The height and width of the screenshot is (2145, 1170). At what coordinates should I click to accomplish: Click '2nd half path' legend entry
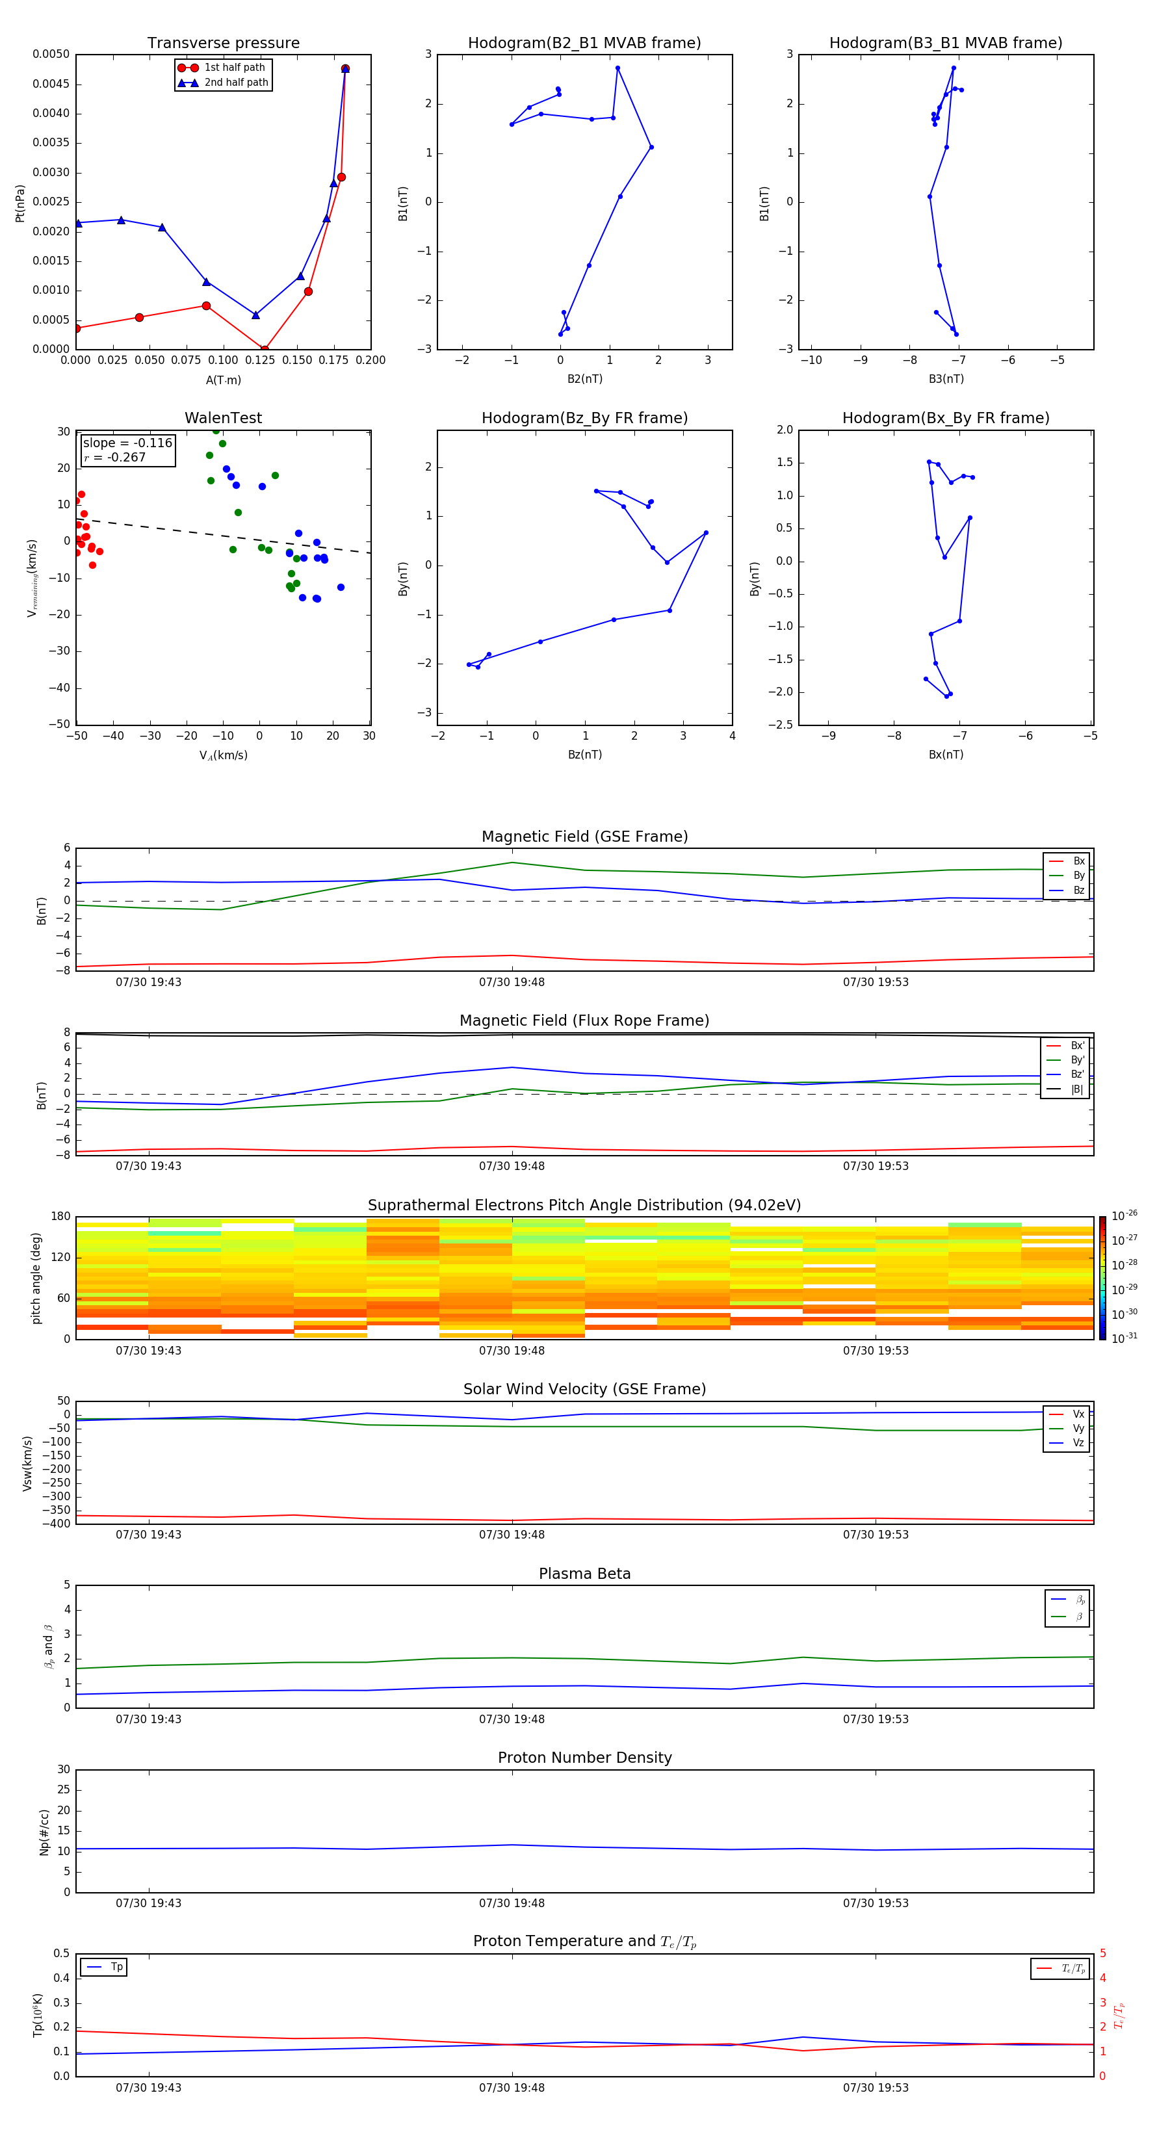point(223,83)
